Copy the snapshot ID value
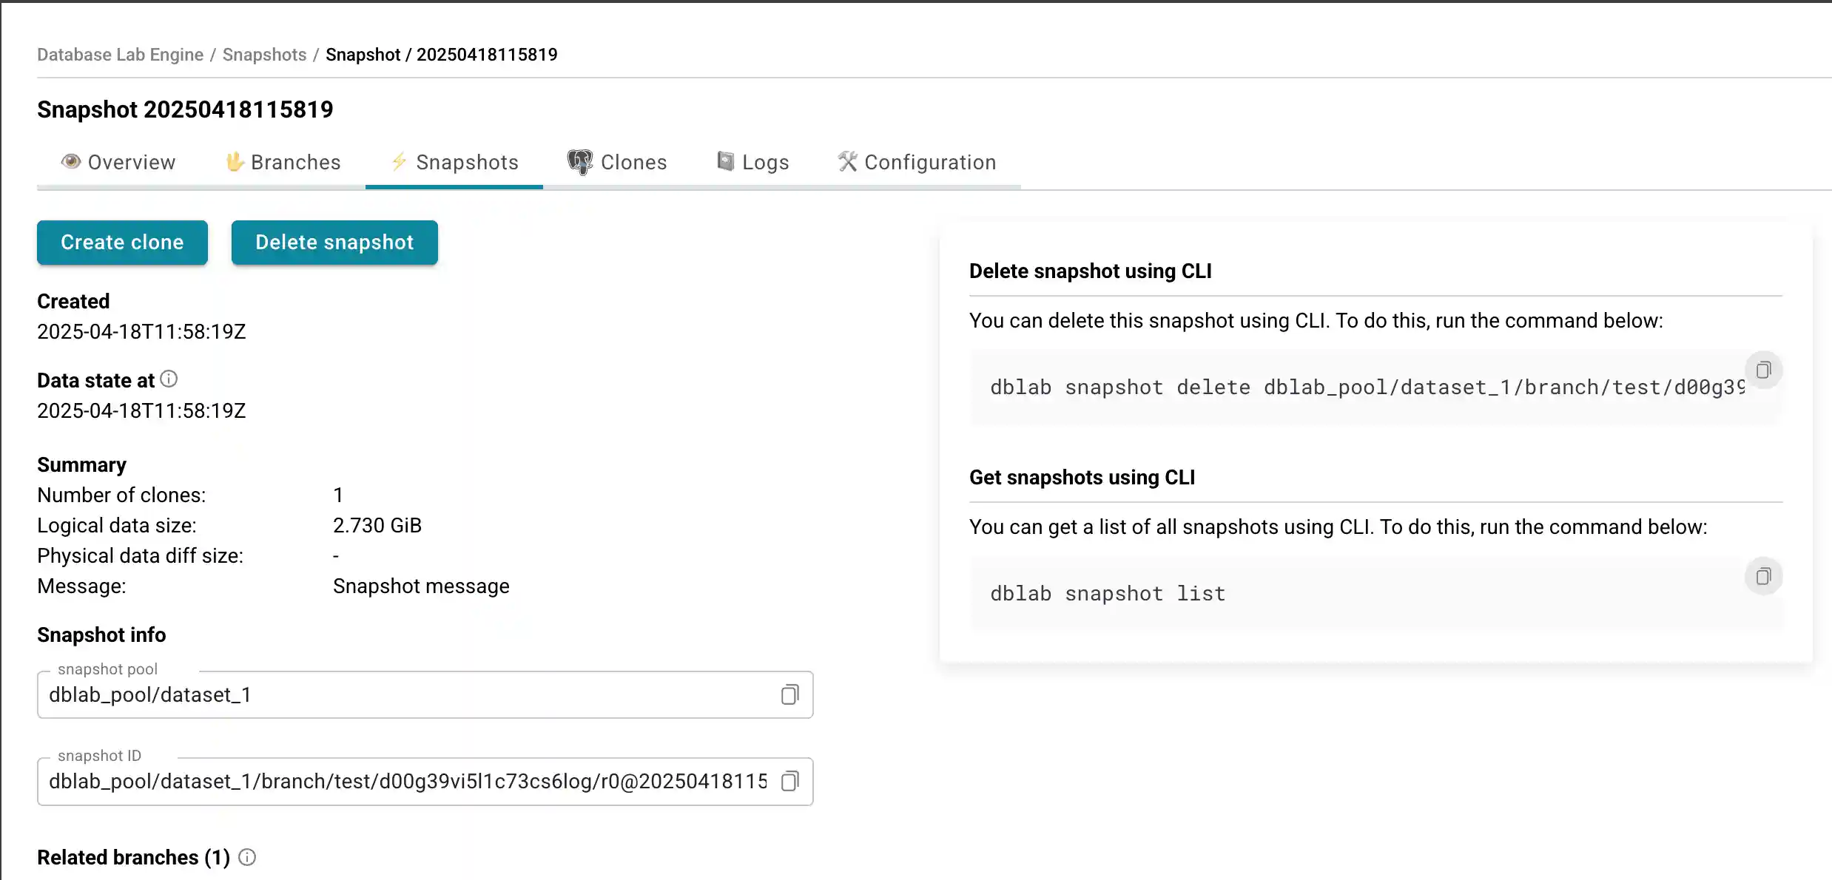 tap(789, 782)
